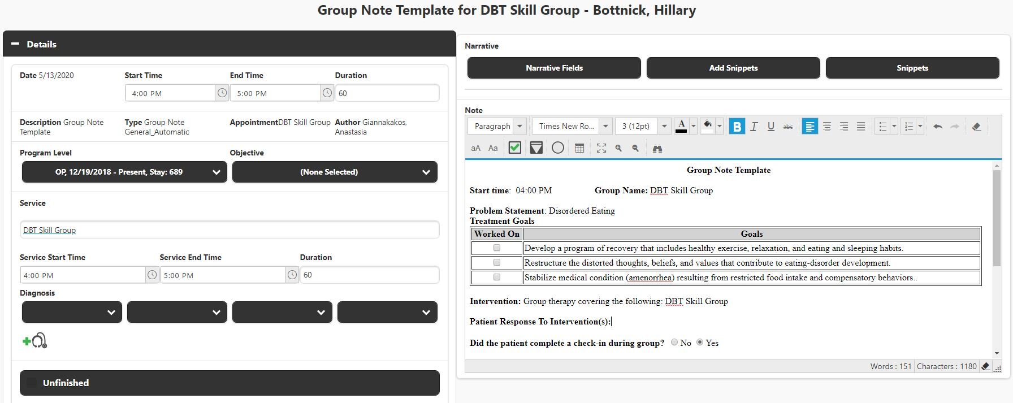Open the Narrative Fields tab
The image size is (1013, 403).
(x=554, y=68)
